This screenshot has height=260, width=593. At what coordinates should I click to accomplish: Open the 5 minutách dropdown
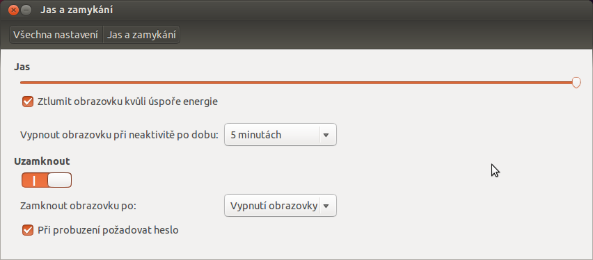[280, 135]
